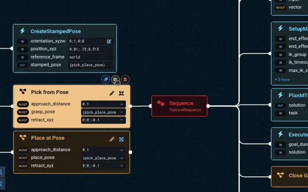This screenshot has width=308, height=192.
Task: Edit Pick from Pose with the pencil icon
Action: 112,93
